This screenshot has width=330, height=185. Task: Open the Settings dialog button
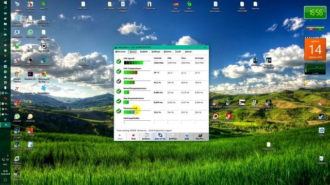[x=173, y=137]
